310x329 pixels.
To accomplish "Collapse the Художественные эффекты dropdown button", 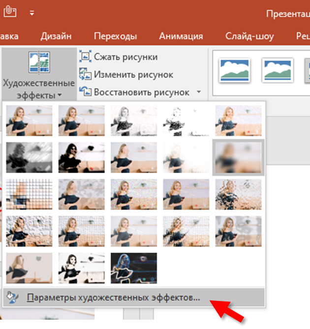I will tap(39, 74).
